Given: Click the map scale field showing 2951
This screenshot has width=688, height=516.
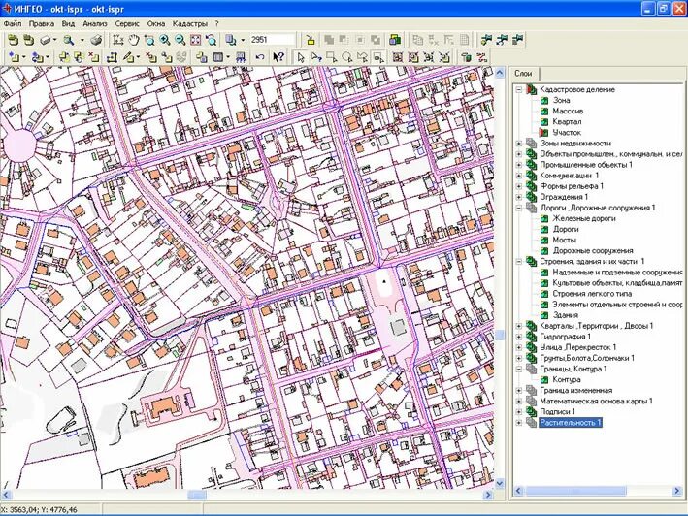Looking at the screenshot, I should [272, 40].
